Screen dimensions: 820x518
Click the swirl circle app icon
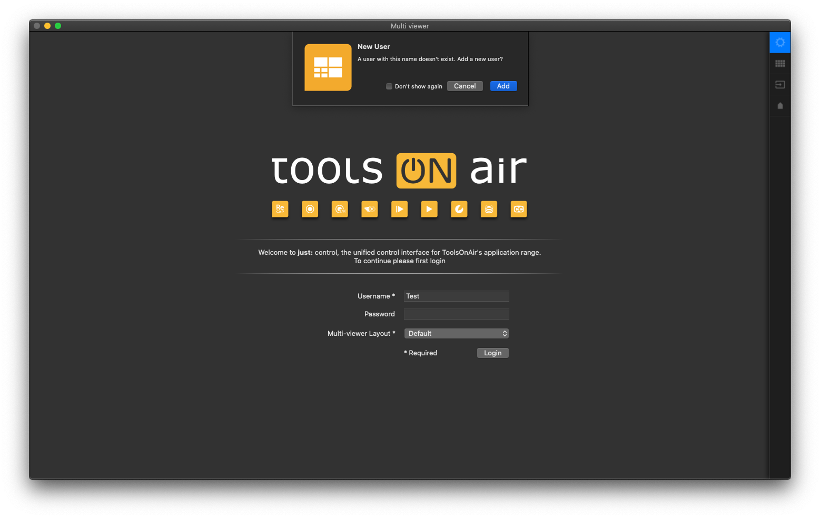[459, 209]
